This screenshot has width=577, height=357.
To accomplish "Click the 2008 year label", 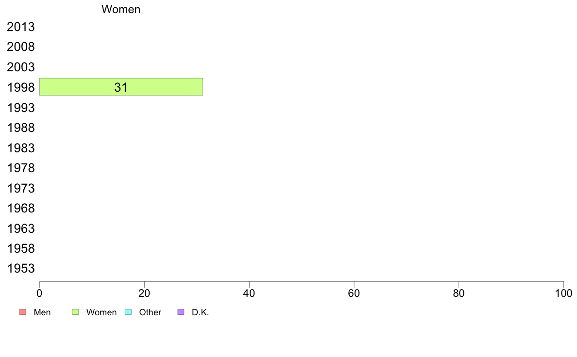I will [x=21, y=47].
